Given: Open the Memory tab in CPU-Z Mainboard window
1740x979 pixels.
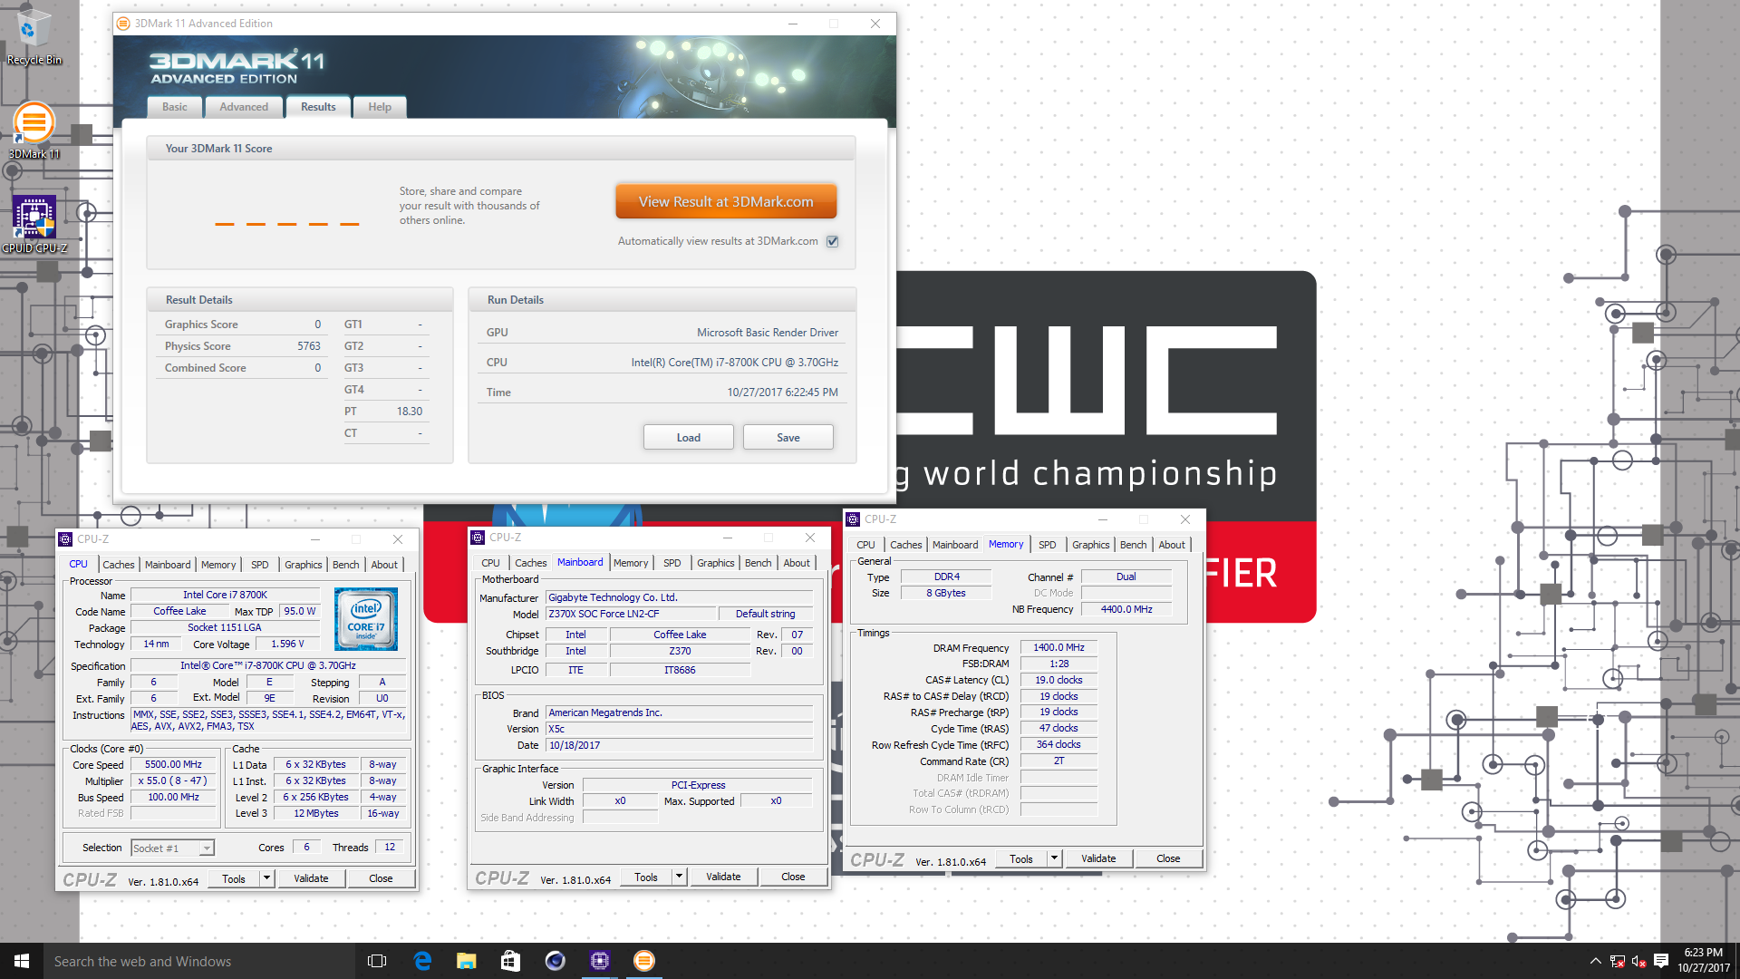Looking at the screenshot, I should [631, 563].
